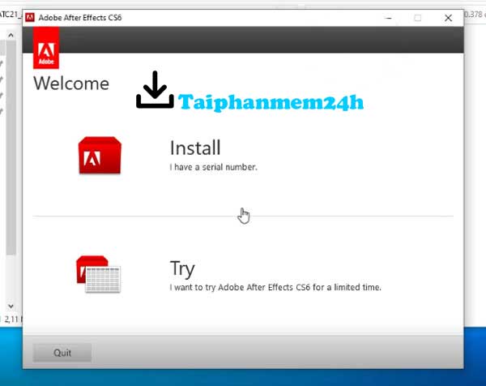Minimize the After Effects installer window

click(388, 18)
